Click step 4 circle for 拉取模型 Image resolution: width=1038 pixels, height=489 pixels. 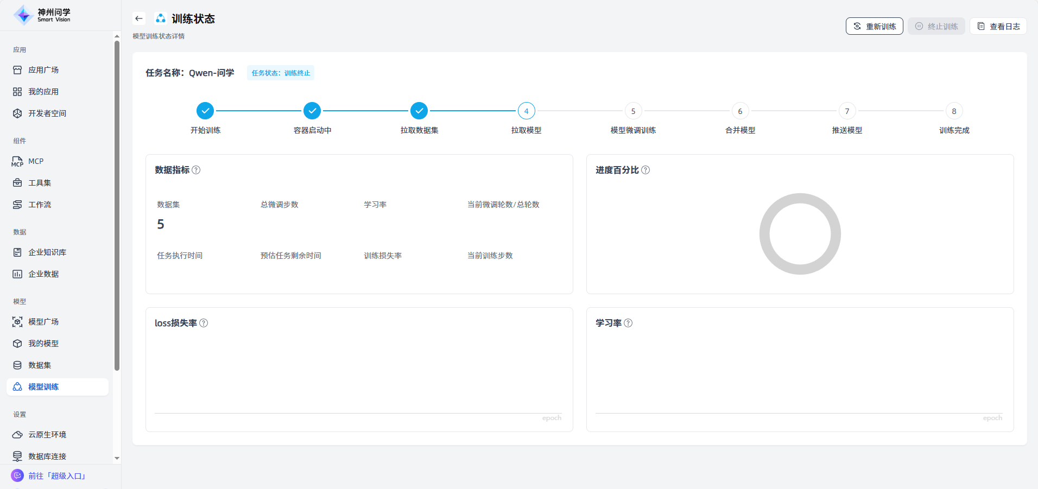click(x=526, y=111)
